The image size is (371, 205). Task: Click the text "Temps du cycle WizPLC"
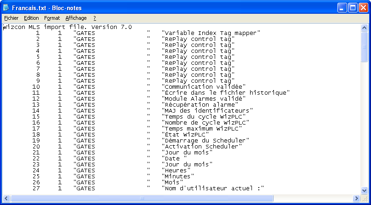pos(204,117)
